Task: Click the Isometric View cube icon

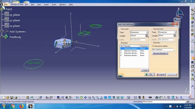Action: click(x=109, y=97)
